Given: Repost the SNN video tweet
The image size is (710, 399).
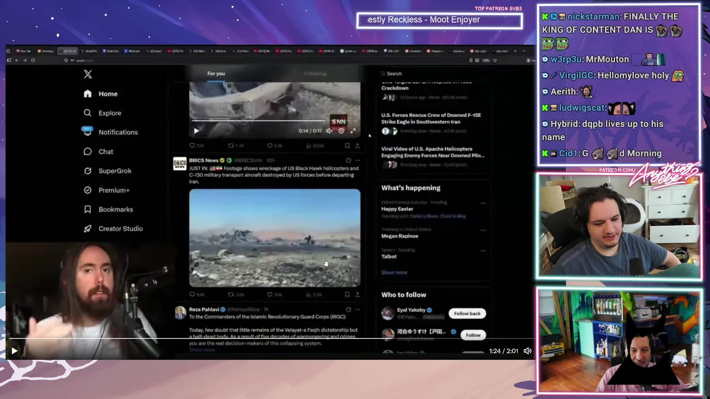Looking at the screenshot, I should [231, 146].
